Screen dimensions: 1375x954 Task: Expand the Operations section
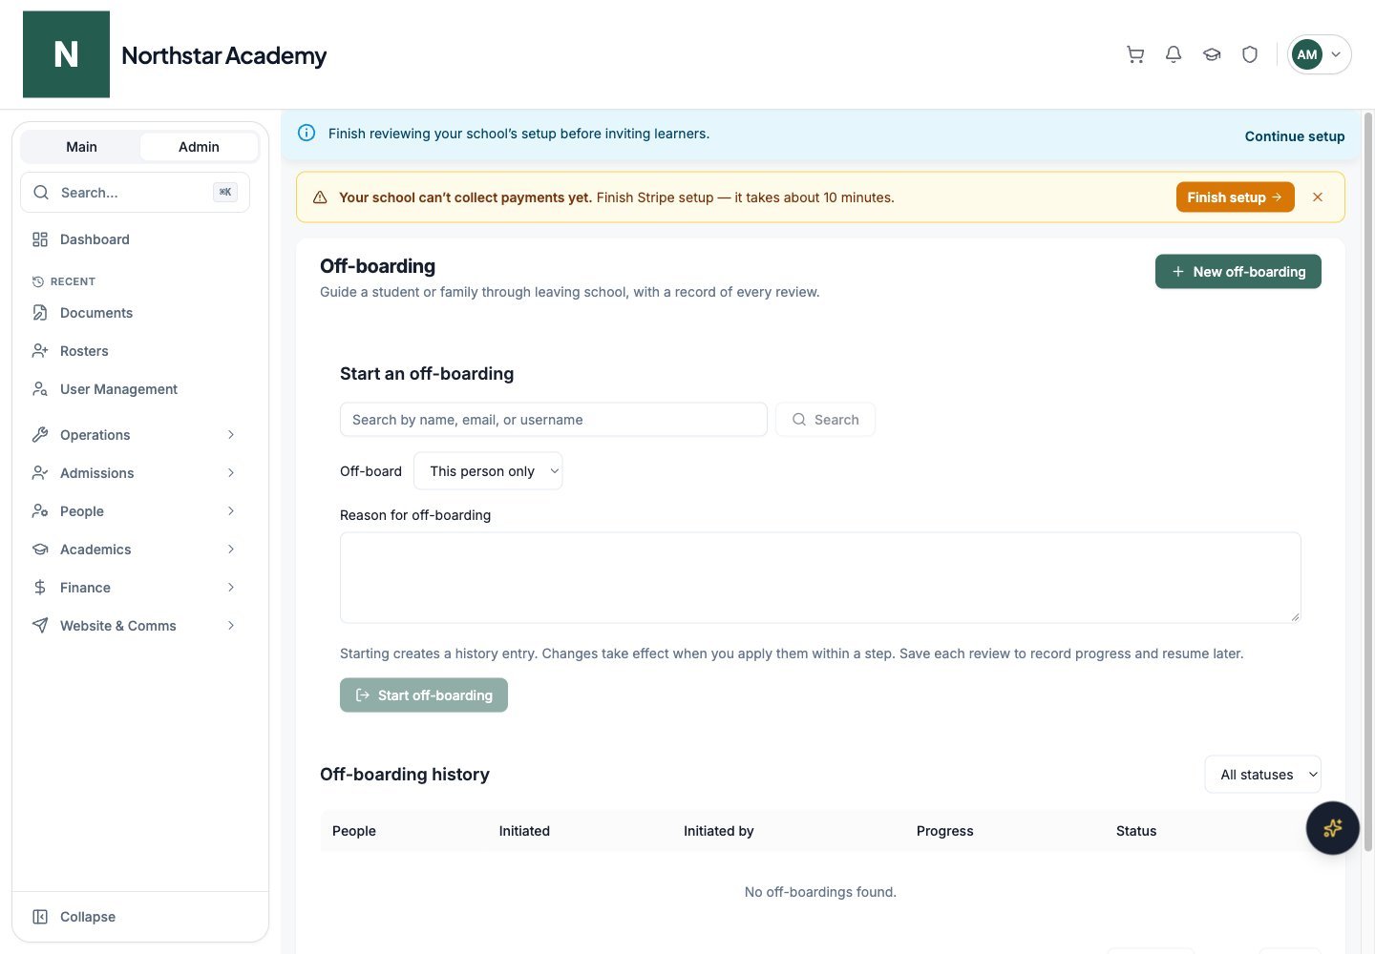click(x=135, y=435)
